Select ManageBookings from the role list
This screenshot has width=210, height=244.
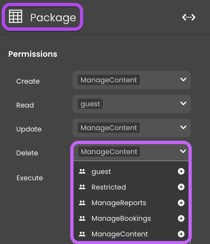(131, 218)
